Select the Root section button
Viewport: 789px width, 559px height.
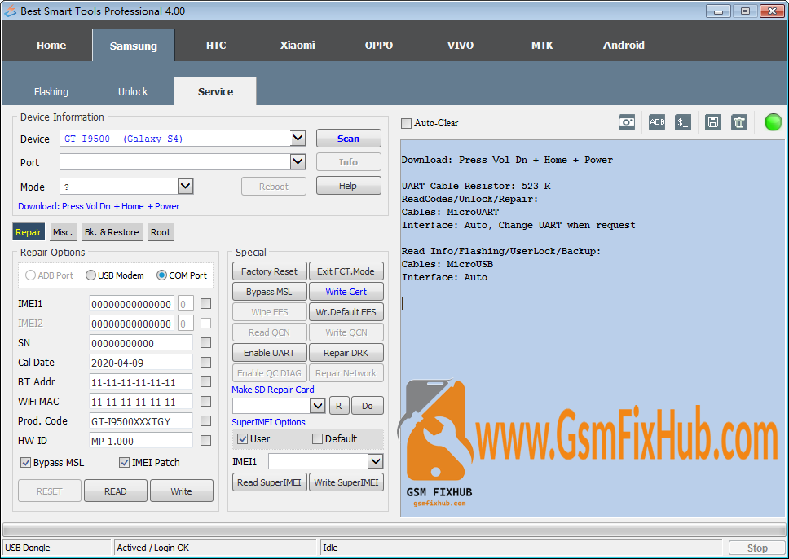pos(161,232)
